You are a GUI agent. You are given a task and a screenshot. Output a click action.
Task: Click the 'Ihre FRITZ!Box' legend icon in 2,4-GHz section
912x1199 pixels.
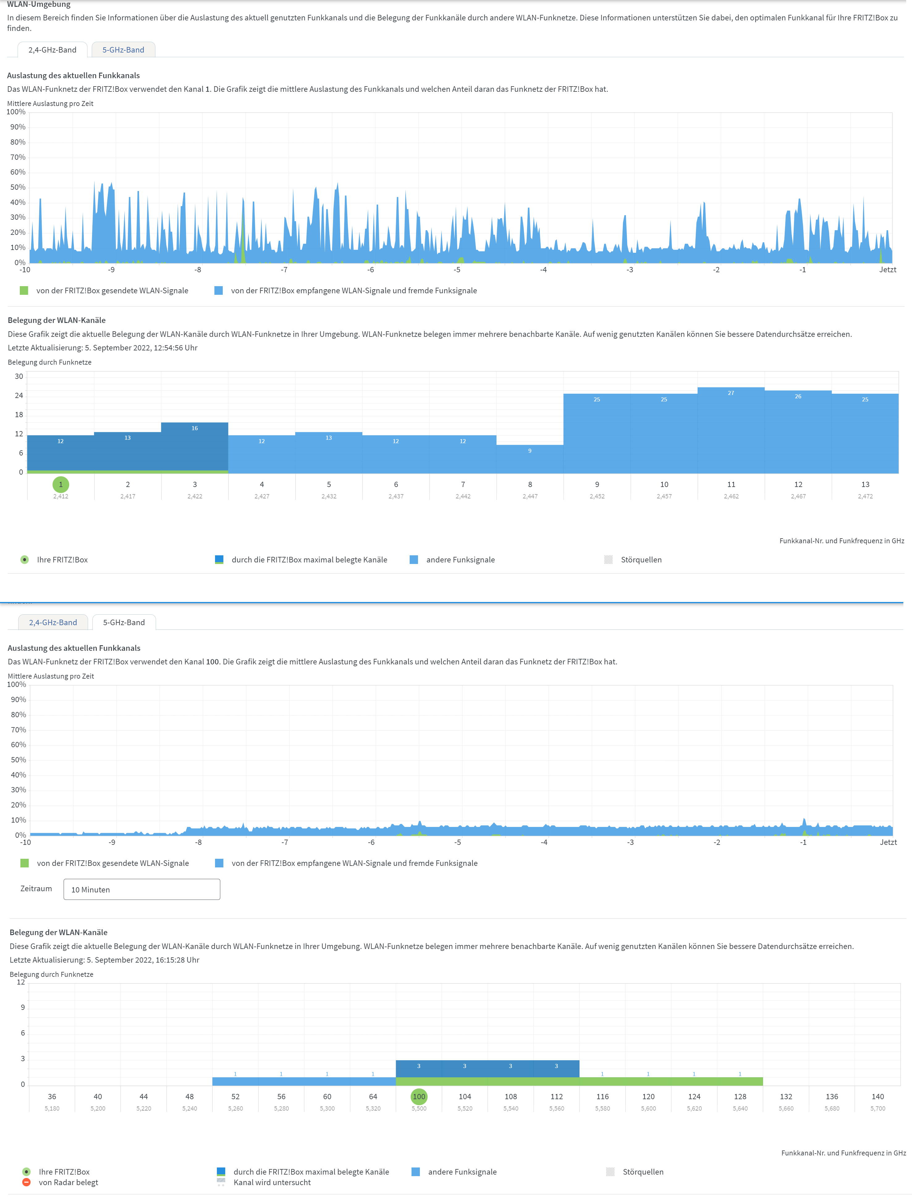[24, 559]
